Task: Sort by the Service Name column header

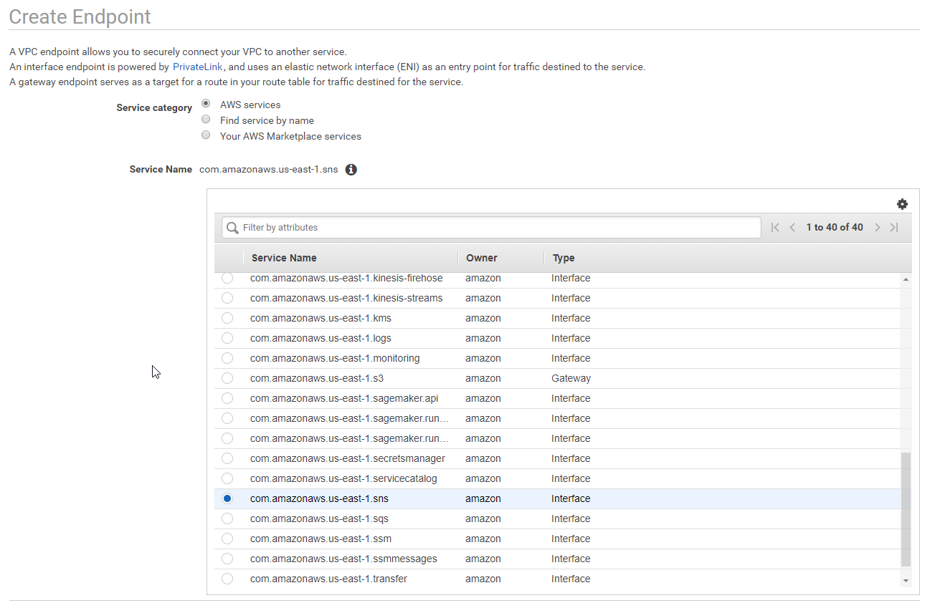Action: click(x=284, y=258)
